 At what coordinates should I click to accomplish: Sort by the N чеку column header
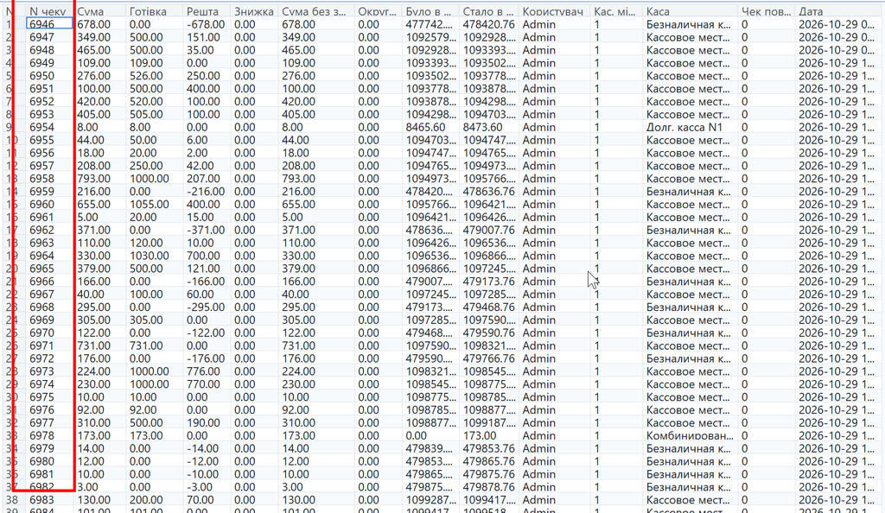49,11
